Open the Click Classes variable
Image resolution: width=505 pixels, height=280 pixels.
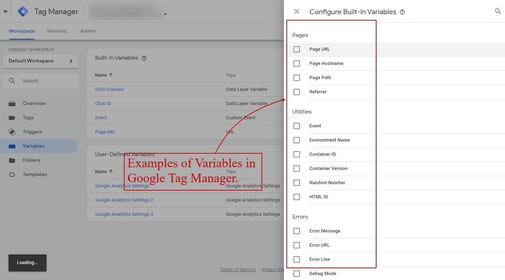tap(109, 89)
